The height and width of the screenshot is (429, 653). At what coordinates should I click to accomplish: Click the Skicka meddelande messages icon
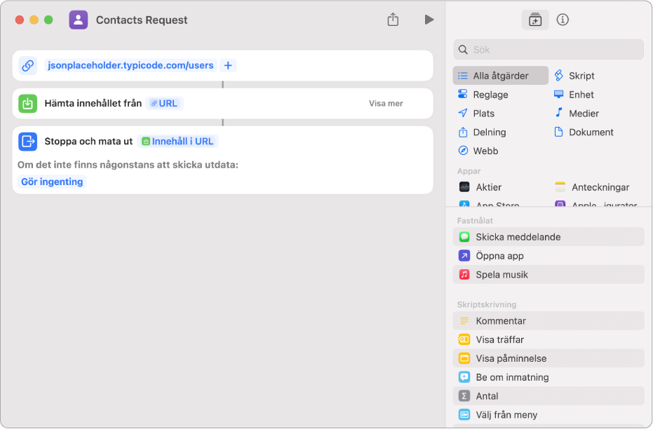pyautogui.click(x=464, y=237)
